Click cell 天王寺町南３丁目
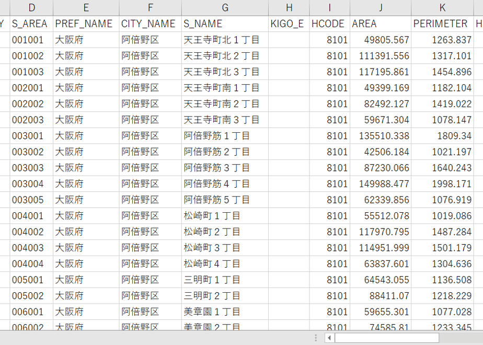This screenshot has height=345, width=483. click(225, 120)
